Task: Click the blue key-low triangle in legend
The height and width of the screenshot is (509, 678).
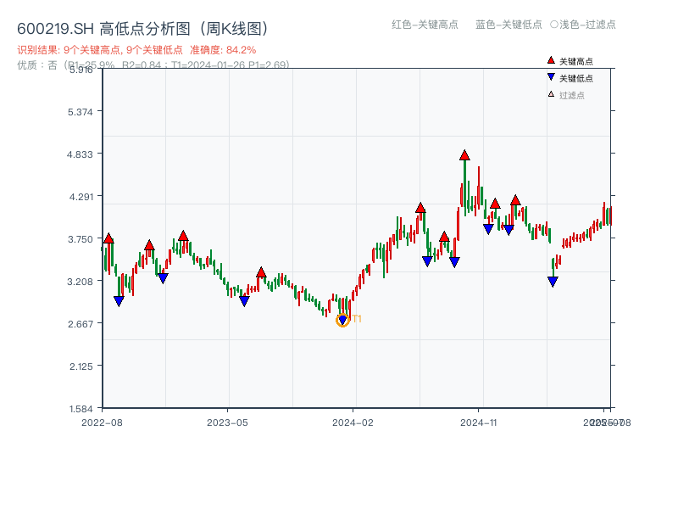Action: tap(551, 77)
